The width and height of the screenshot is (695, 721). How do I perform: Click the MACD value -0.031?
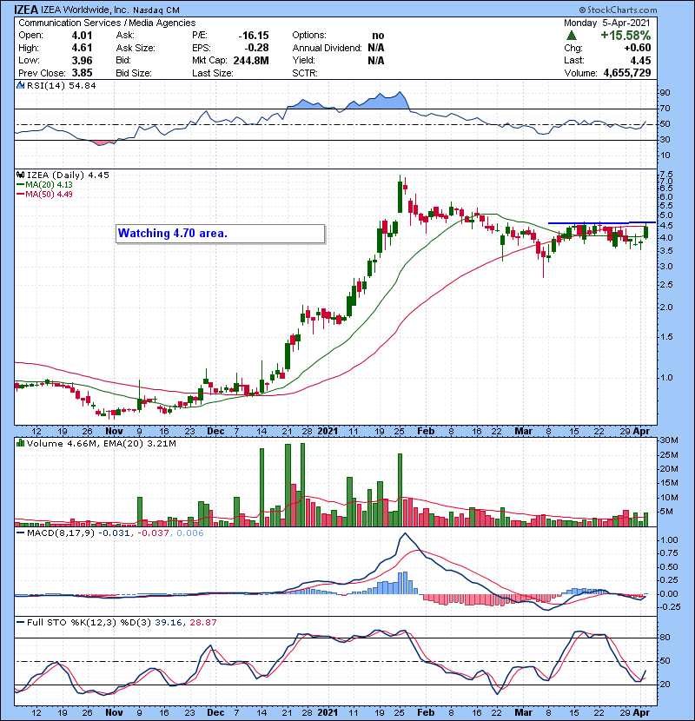tap(115, 533)
